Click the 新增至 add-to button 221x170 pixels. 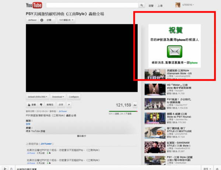point(50,105)
